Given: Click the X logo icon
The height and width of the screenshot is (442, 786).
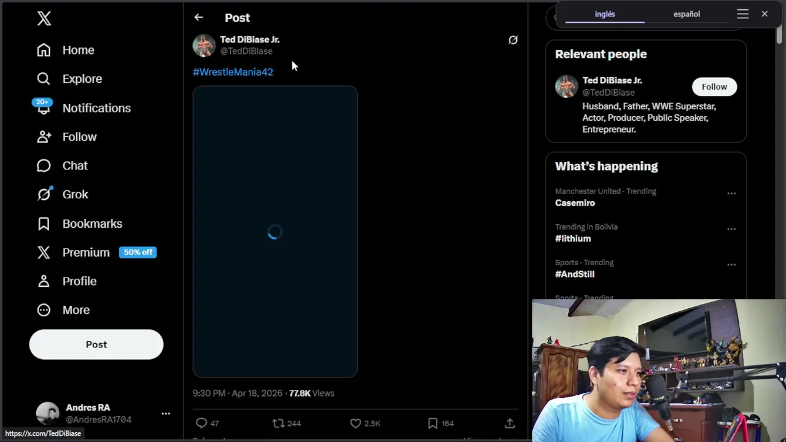Looking at the screenshot, I should (x=44, y=18).
